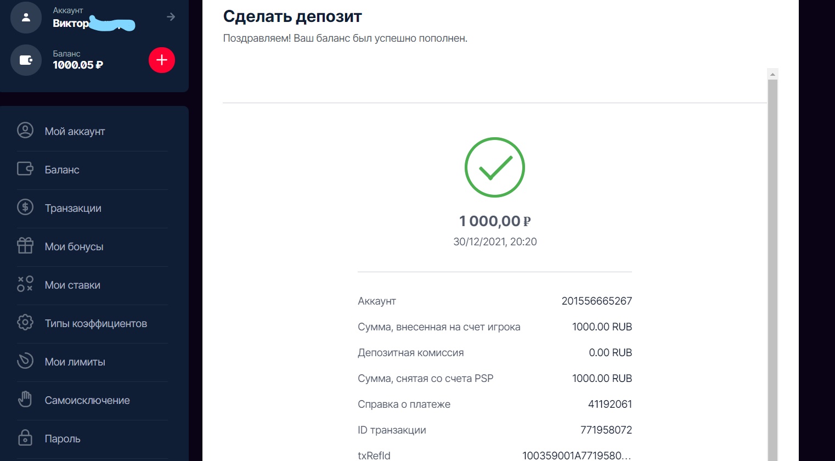The height and width of the screenshot is (461, 835).
Task: Click the gauge icon for limits
Action: click(x=25, y=361)
